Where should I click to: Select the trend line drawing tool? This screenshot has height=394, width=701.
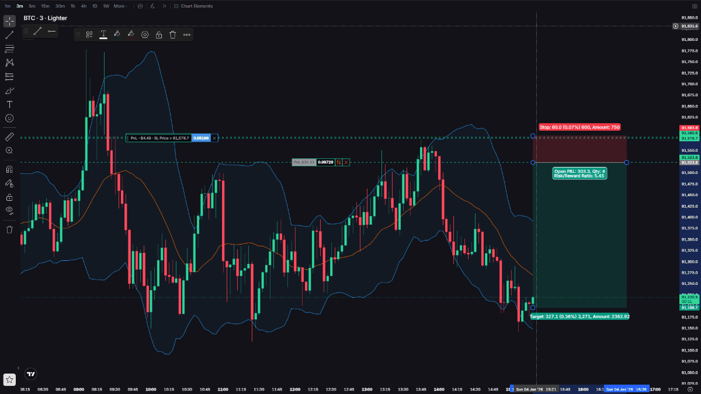tap(9, 35)
